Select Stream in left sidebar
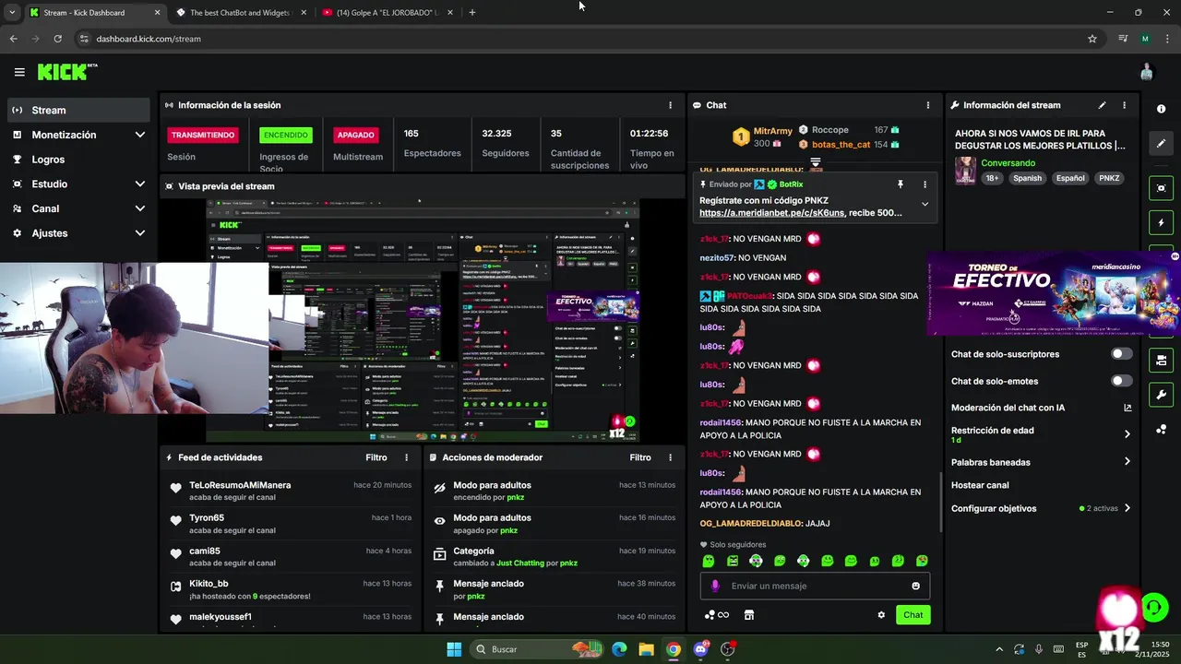1181x664 pixels. point(78,110)
